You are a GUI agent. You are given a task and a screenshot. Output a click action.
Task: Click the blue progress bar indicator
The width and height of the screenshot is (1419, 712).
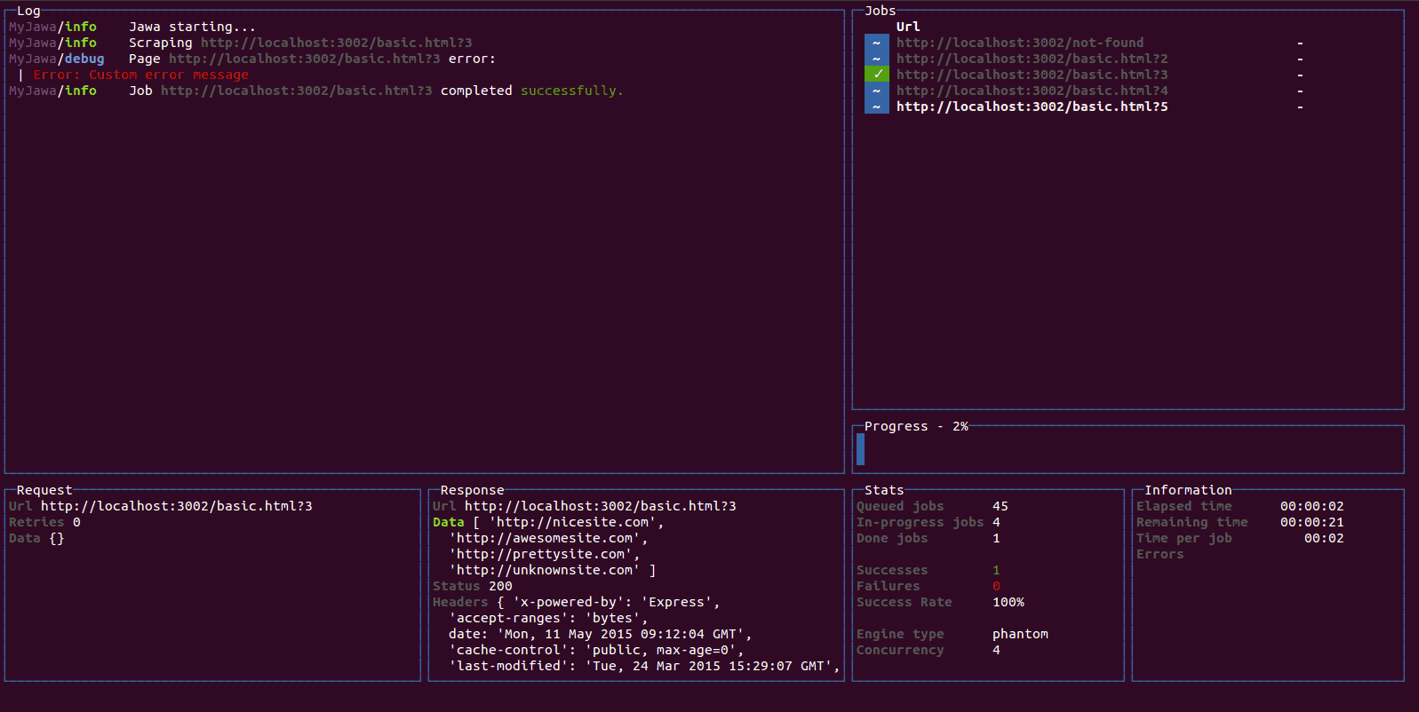tap(860, 448)
